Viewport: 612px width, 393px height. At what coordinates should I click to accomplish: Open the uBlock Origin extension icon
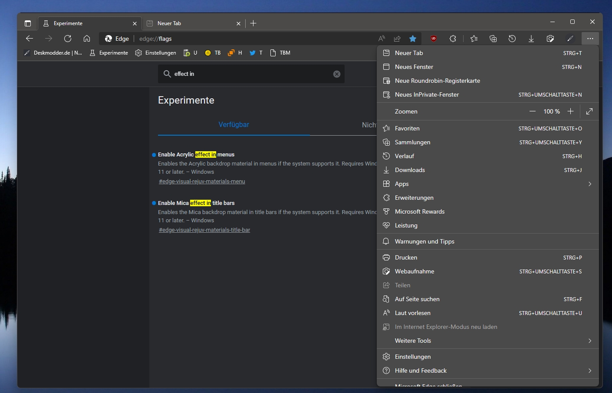[x=434, y=39]
